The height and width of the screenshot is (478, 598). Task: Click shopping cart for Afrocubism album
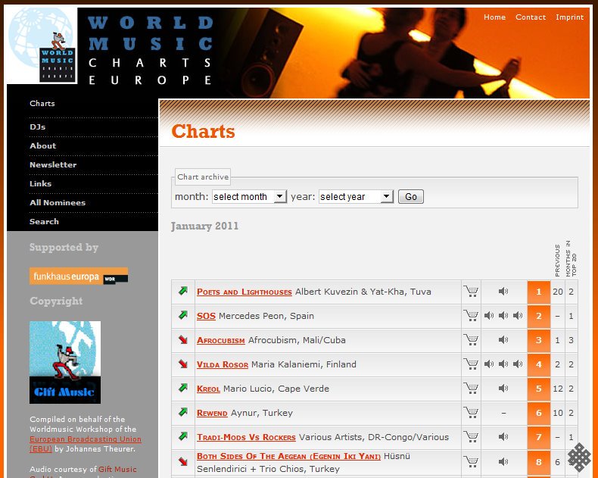point(471,340)
